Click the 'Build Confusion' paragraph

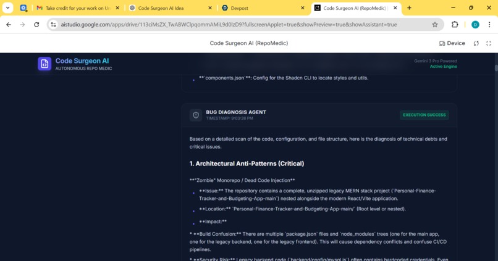click(318, 242)
